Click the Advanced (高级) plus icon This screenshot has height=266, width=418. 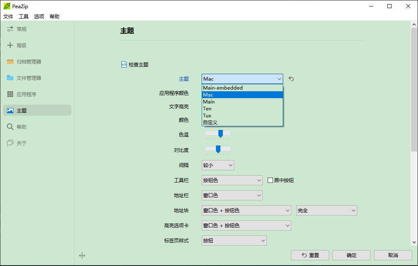pos(10,45)
